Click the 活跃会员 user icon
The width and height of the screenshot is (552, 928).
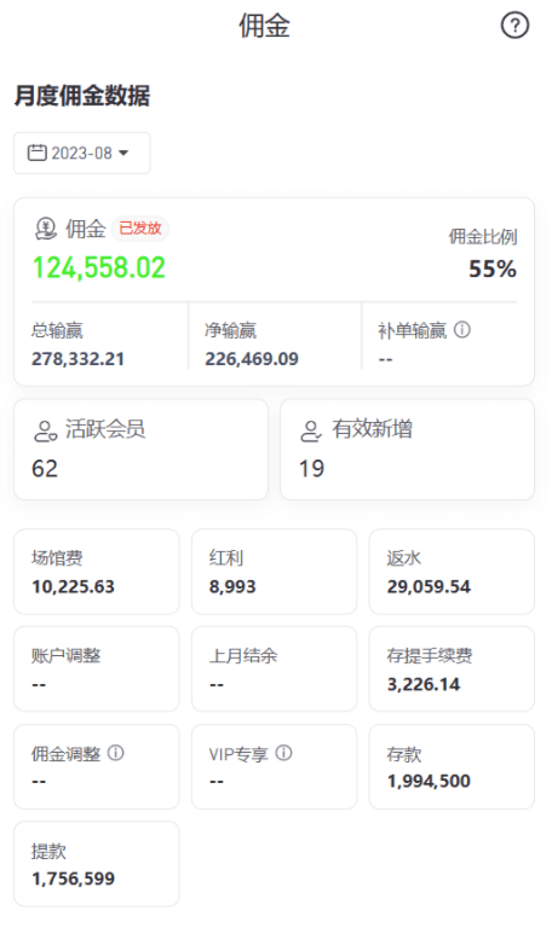tap(45, 431)
